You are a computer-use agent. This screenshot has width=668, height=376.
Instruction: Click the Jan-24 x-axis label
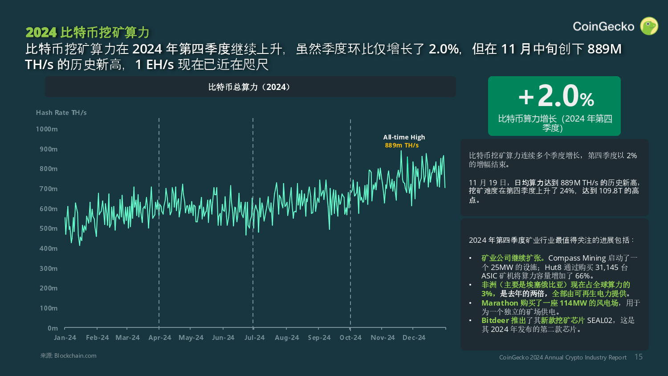click(65, 338)
